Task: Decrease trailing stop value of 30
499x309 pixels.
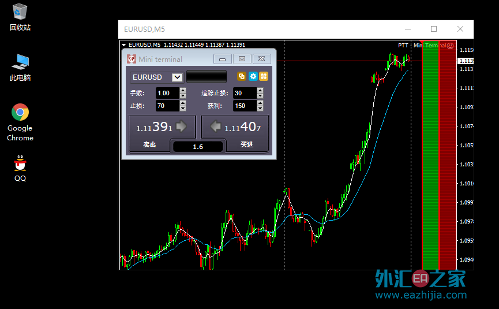Action: (260, 96)
